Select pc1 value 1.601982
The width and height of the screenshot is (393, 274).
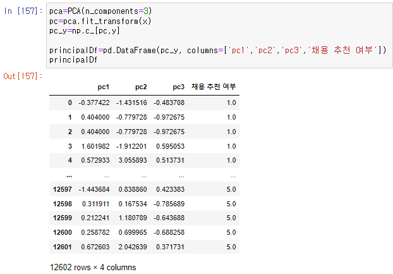coord(95,146)
